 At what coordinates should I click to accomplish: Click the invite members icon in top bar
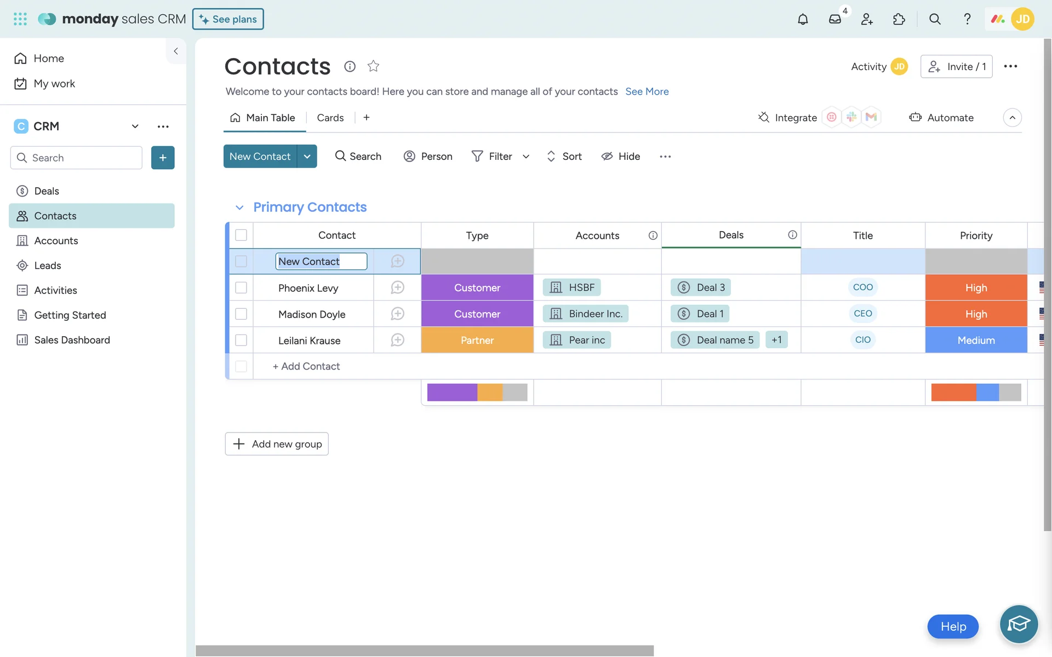[x=867, y=19]
